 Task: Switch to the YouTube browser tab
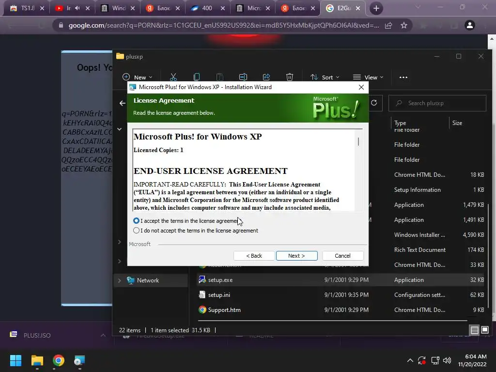pyautogui.click(x=68, y=8)
